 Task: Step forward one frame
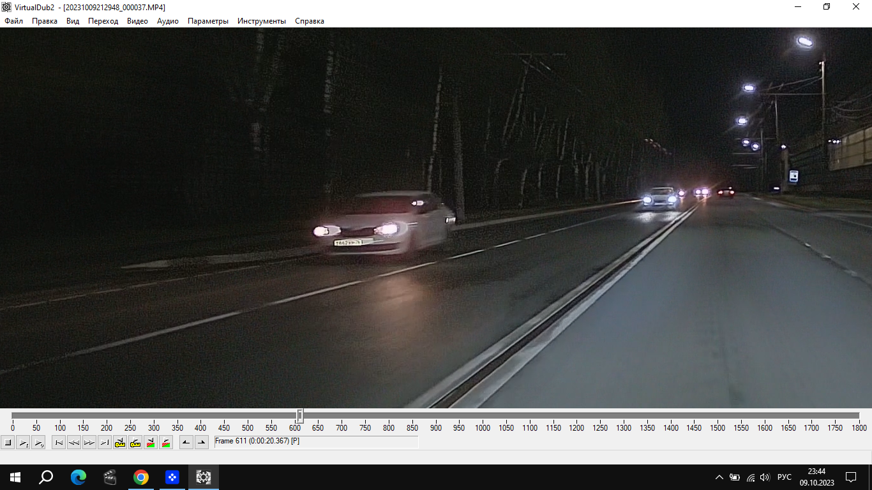89,442
